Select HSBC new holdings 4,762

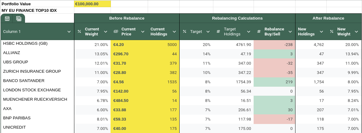tap(311, 44)
